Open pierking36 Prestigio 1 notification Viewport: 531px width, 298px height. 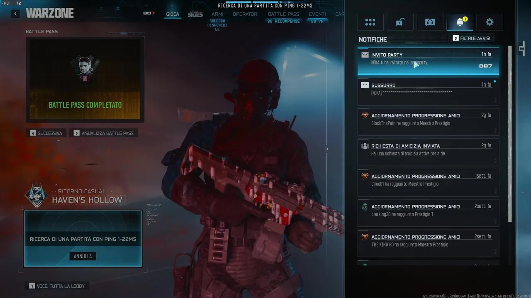(x=429, y=213)
